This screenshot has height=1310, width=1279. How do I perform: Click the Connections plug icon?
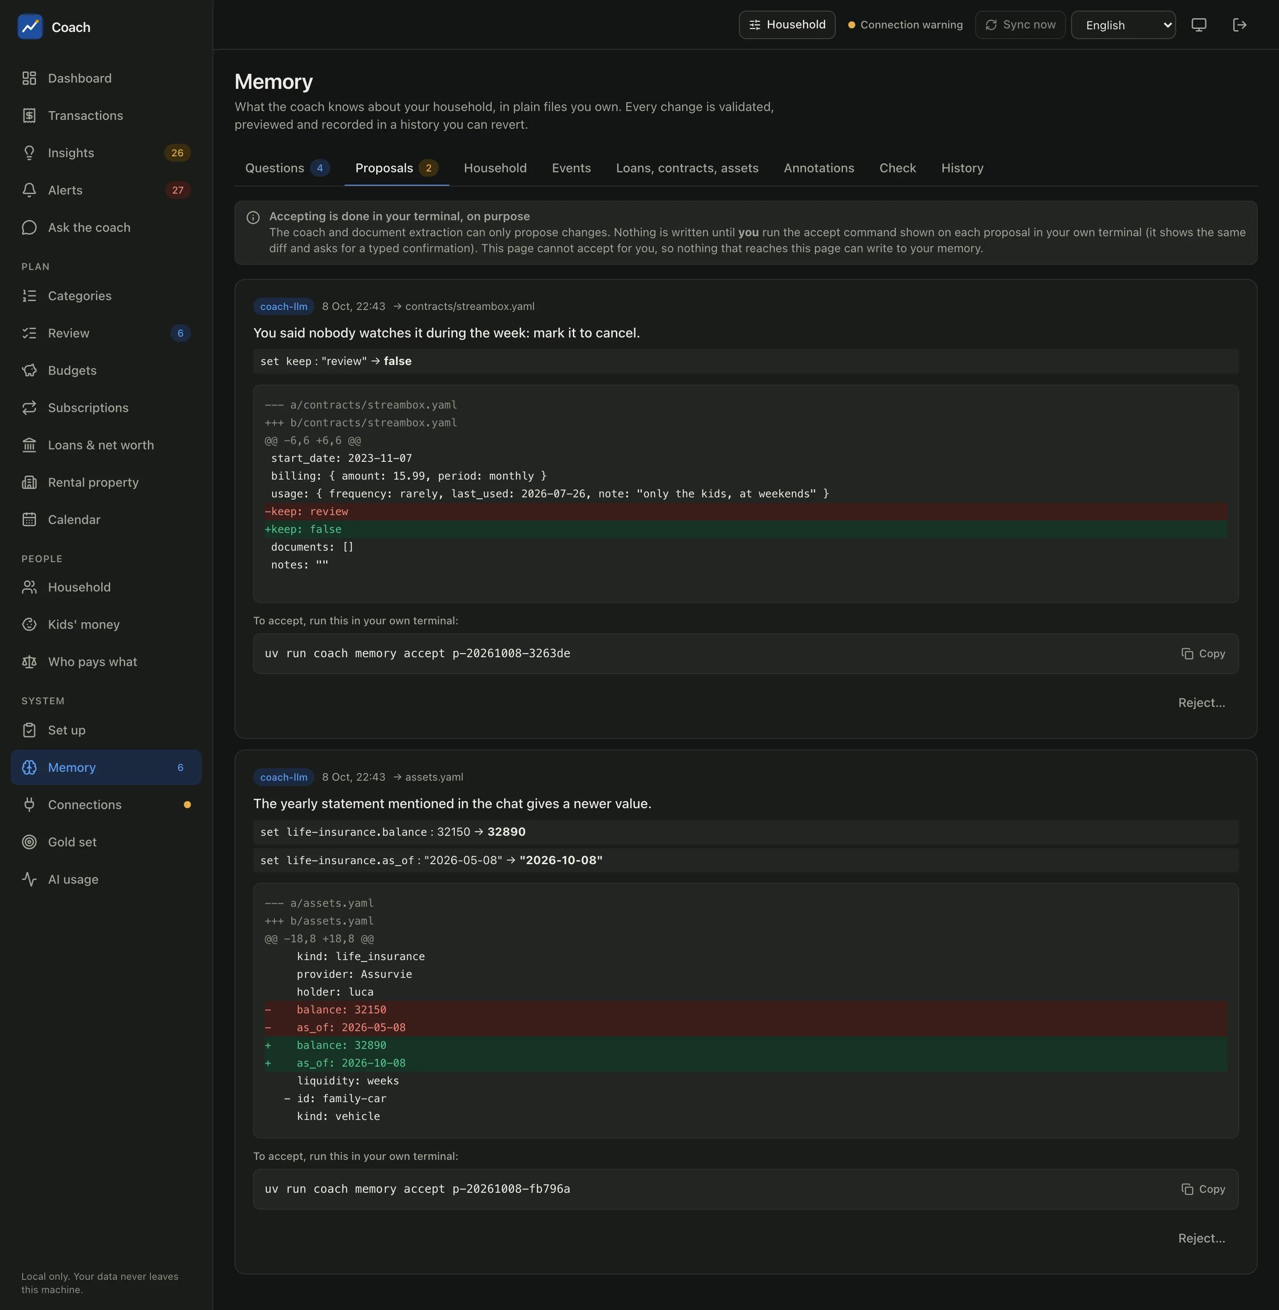[x=29, y=805]
